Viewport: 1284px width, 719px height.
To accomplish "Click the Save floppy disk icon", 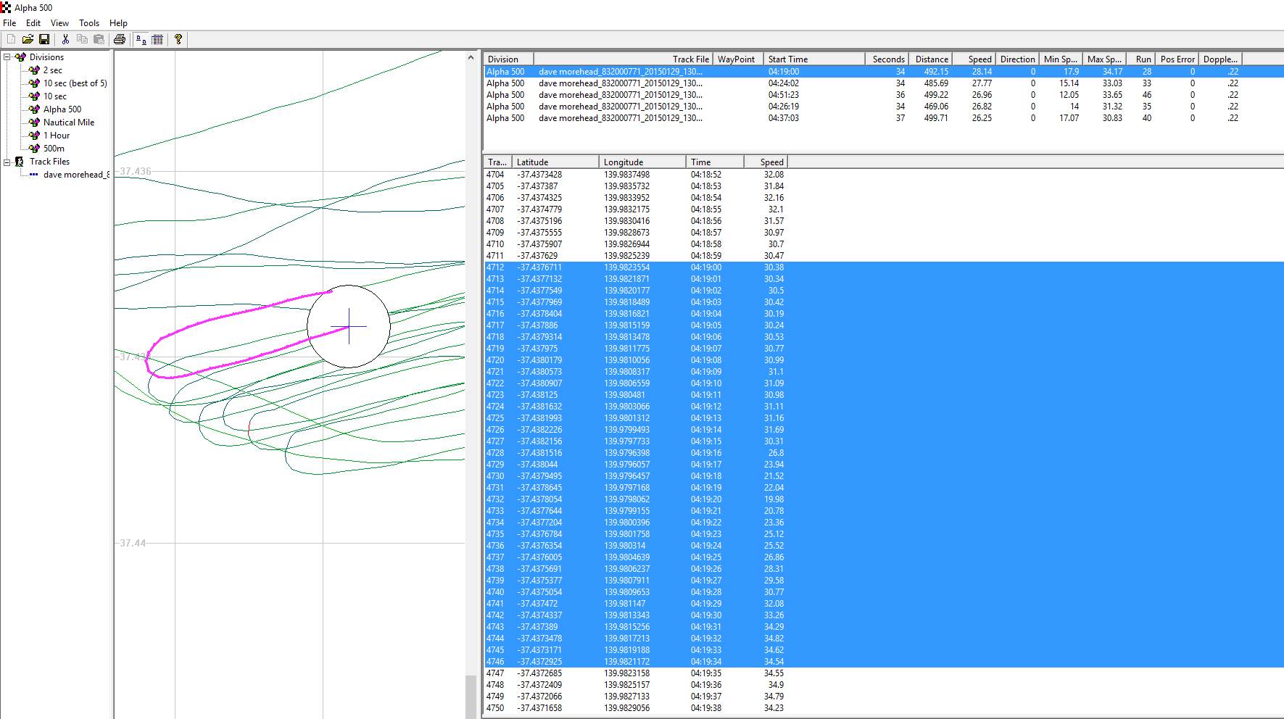I will coord(44,39).
